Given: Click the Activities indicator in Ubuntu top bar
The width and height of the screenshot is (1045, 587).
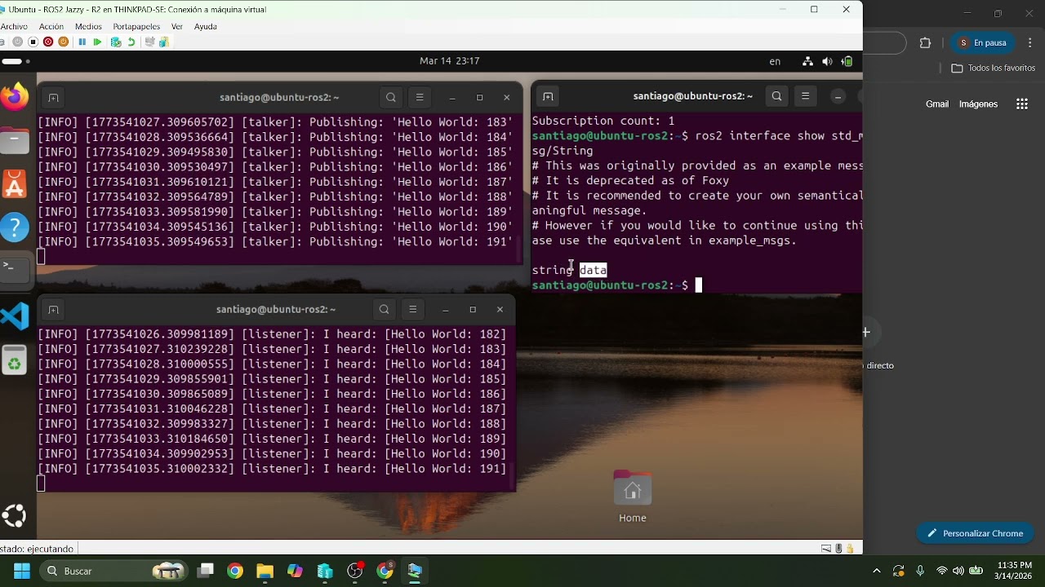Looking at the screenshot, I should pos(16,61).
